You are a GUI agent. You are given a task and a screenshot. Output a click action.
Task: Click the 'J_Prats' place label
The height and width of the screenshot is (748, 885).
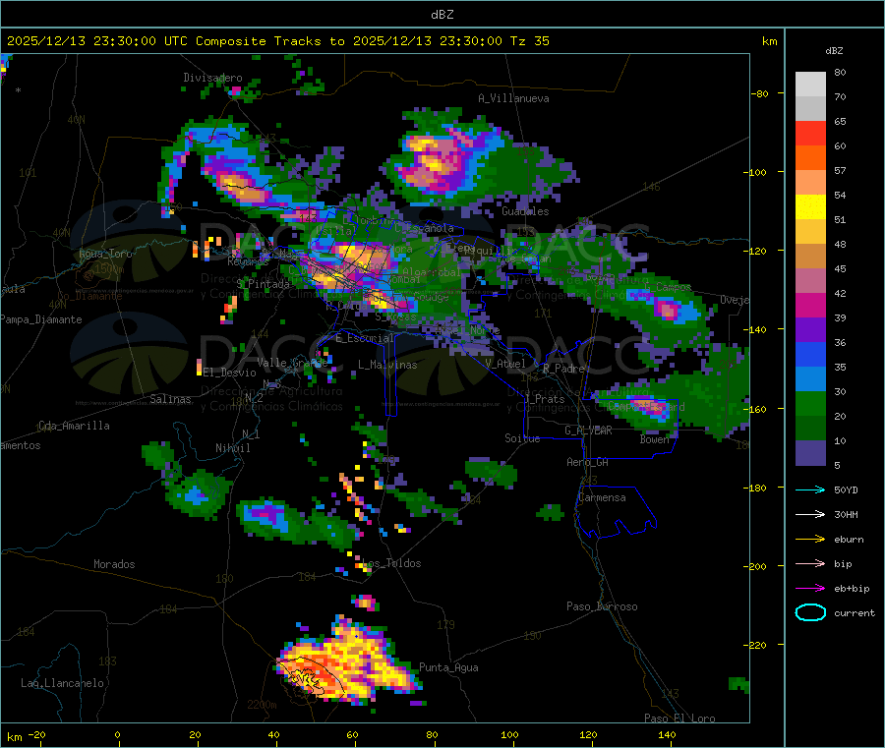tap(545, 399)
